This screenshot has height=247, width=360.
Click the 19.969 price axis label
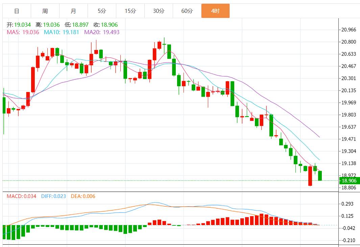[x=349, y=103]
